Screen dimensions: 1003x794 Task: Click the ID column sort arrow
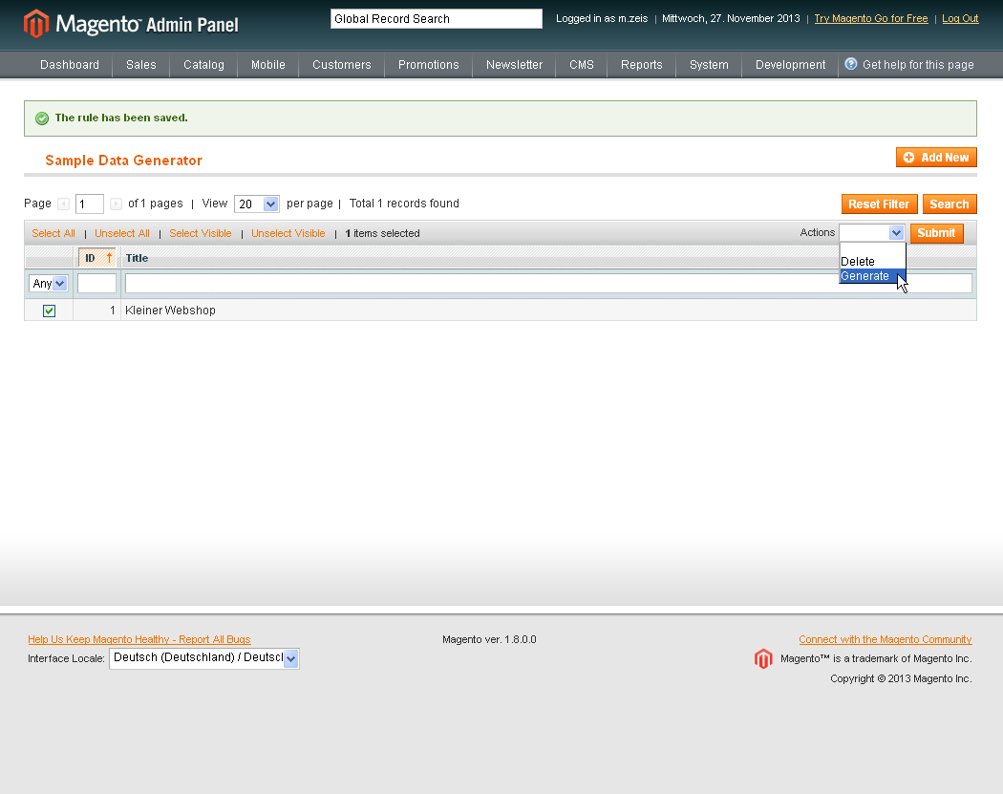[x=109, y=258]
